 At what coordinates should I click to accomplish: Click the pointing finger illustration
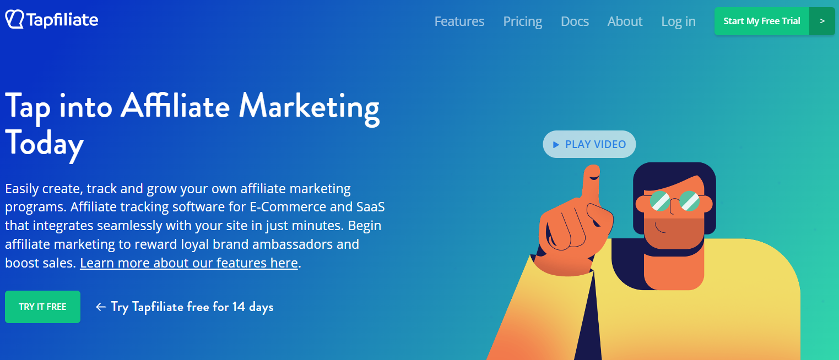[575, 220]
